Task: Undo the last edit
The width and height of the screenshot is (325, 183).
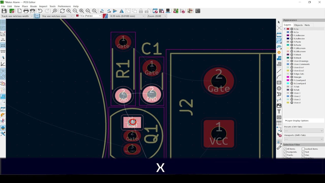Action: (40, 11)
